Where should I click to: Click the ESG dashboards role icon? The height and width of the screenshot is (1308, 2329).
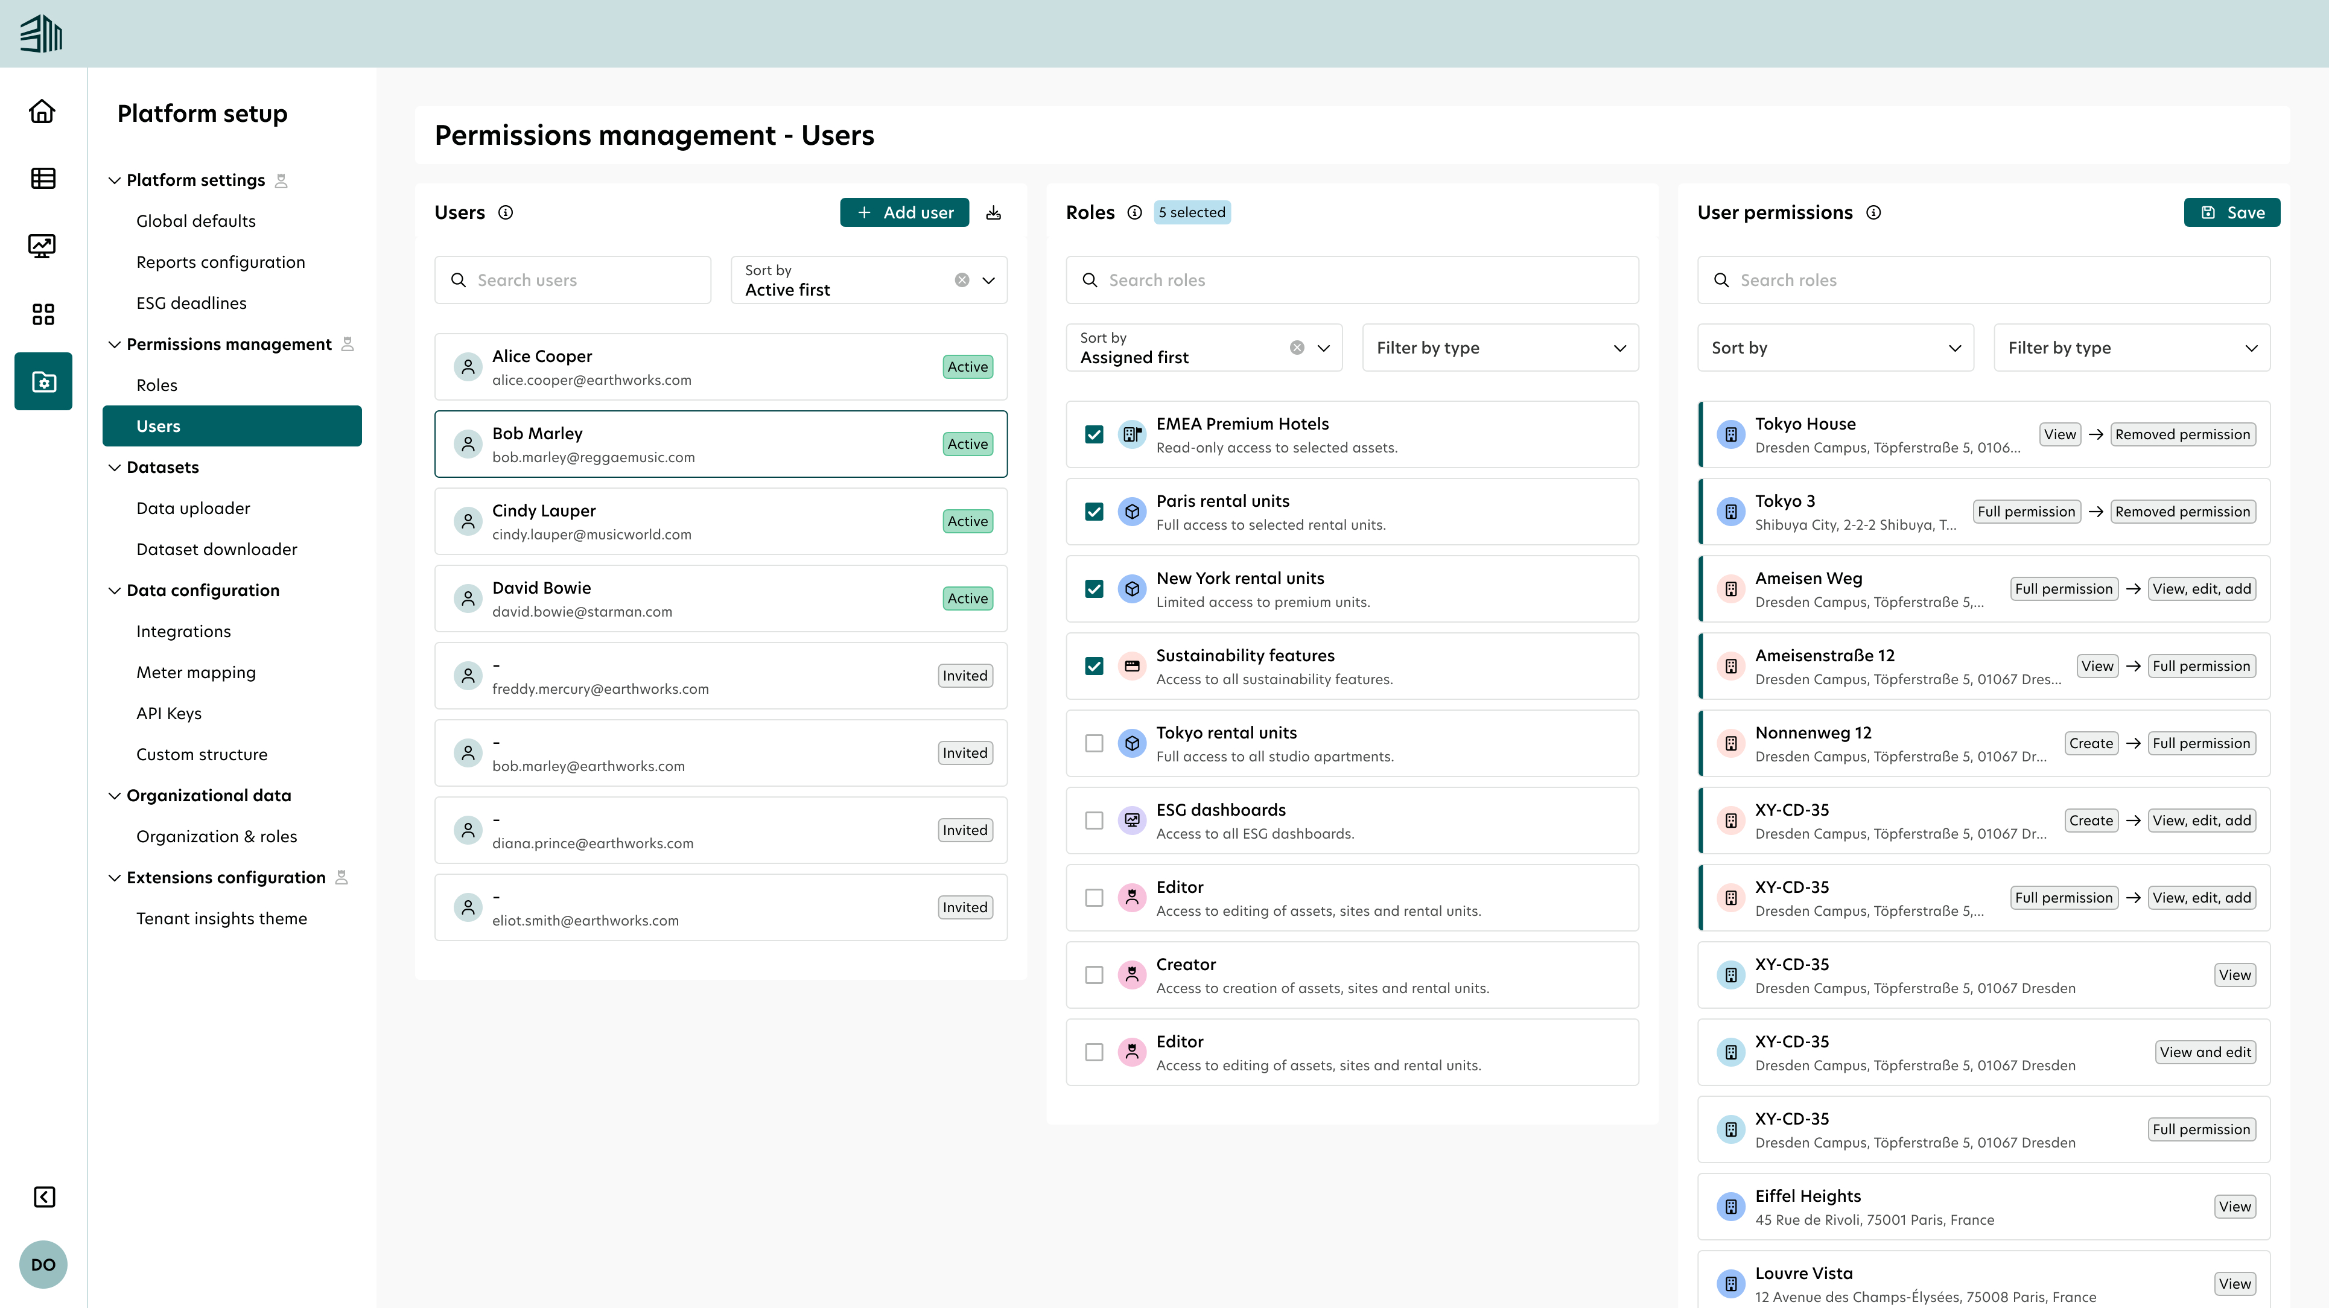click(x=1132, y=821)
